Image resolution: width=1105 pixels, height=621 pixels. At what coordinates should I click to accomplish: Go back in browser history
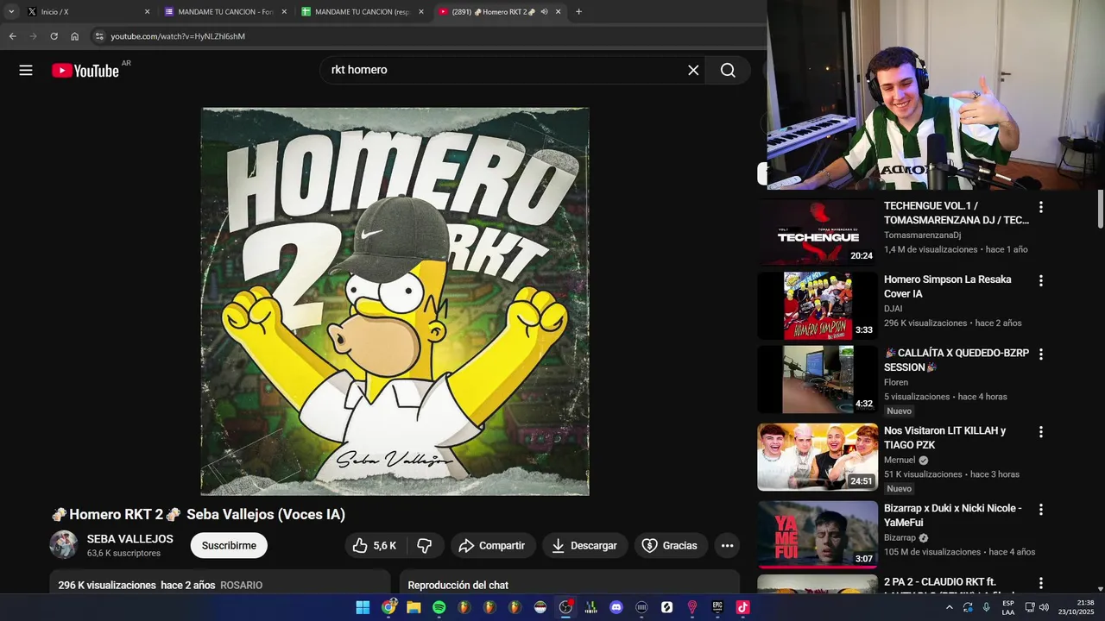point(12,36)
